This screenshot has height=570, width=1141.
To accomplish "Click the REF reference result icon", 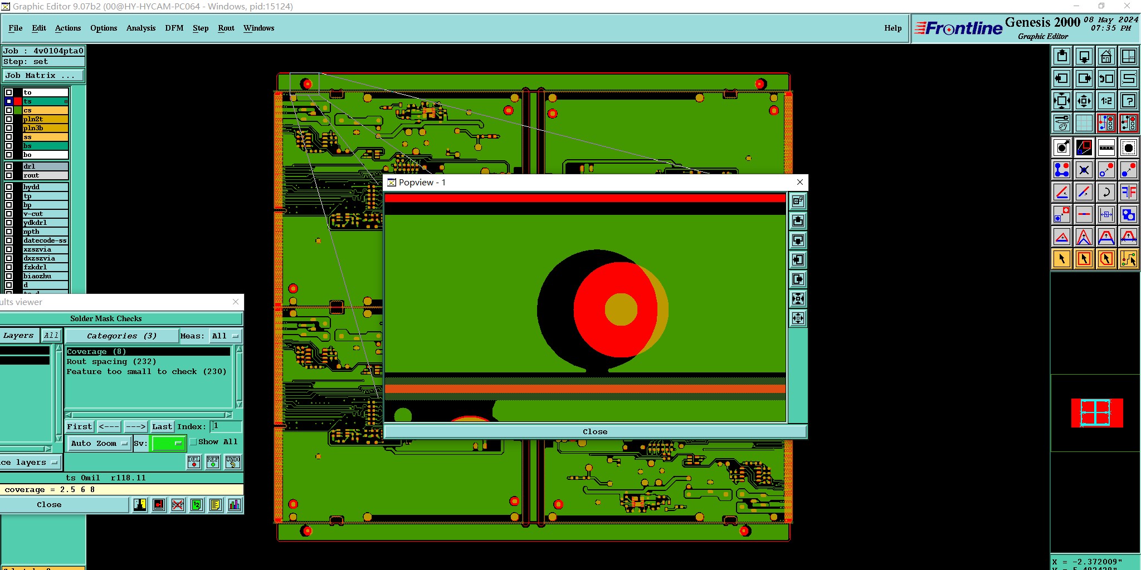I will (213, 462).
